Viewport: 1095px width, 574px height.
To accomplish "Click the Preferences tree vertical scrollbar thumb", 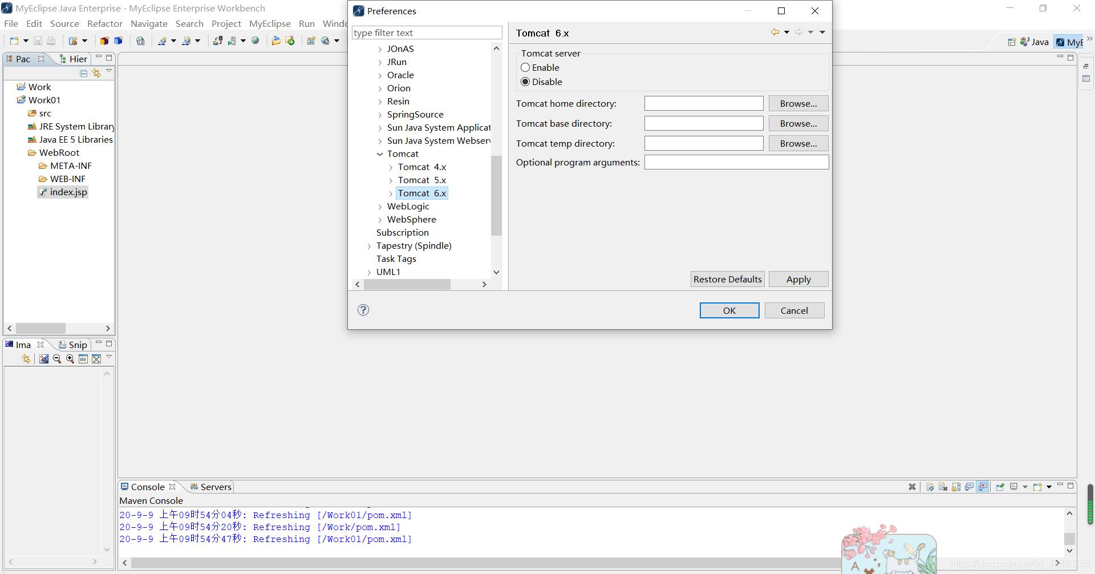I will (496, 196).
